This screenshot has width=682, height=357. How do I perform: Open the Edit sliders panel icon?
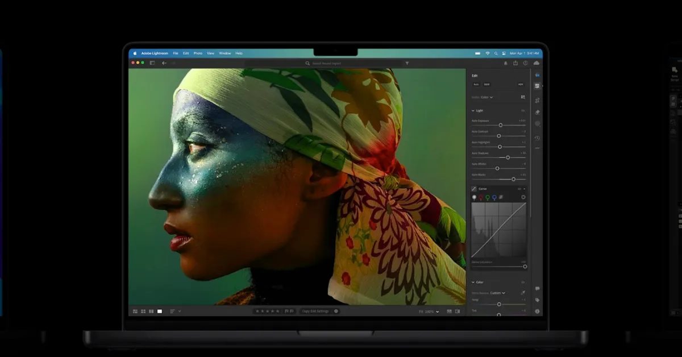(x=537, y=86)
